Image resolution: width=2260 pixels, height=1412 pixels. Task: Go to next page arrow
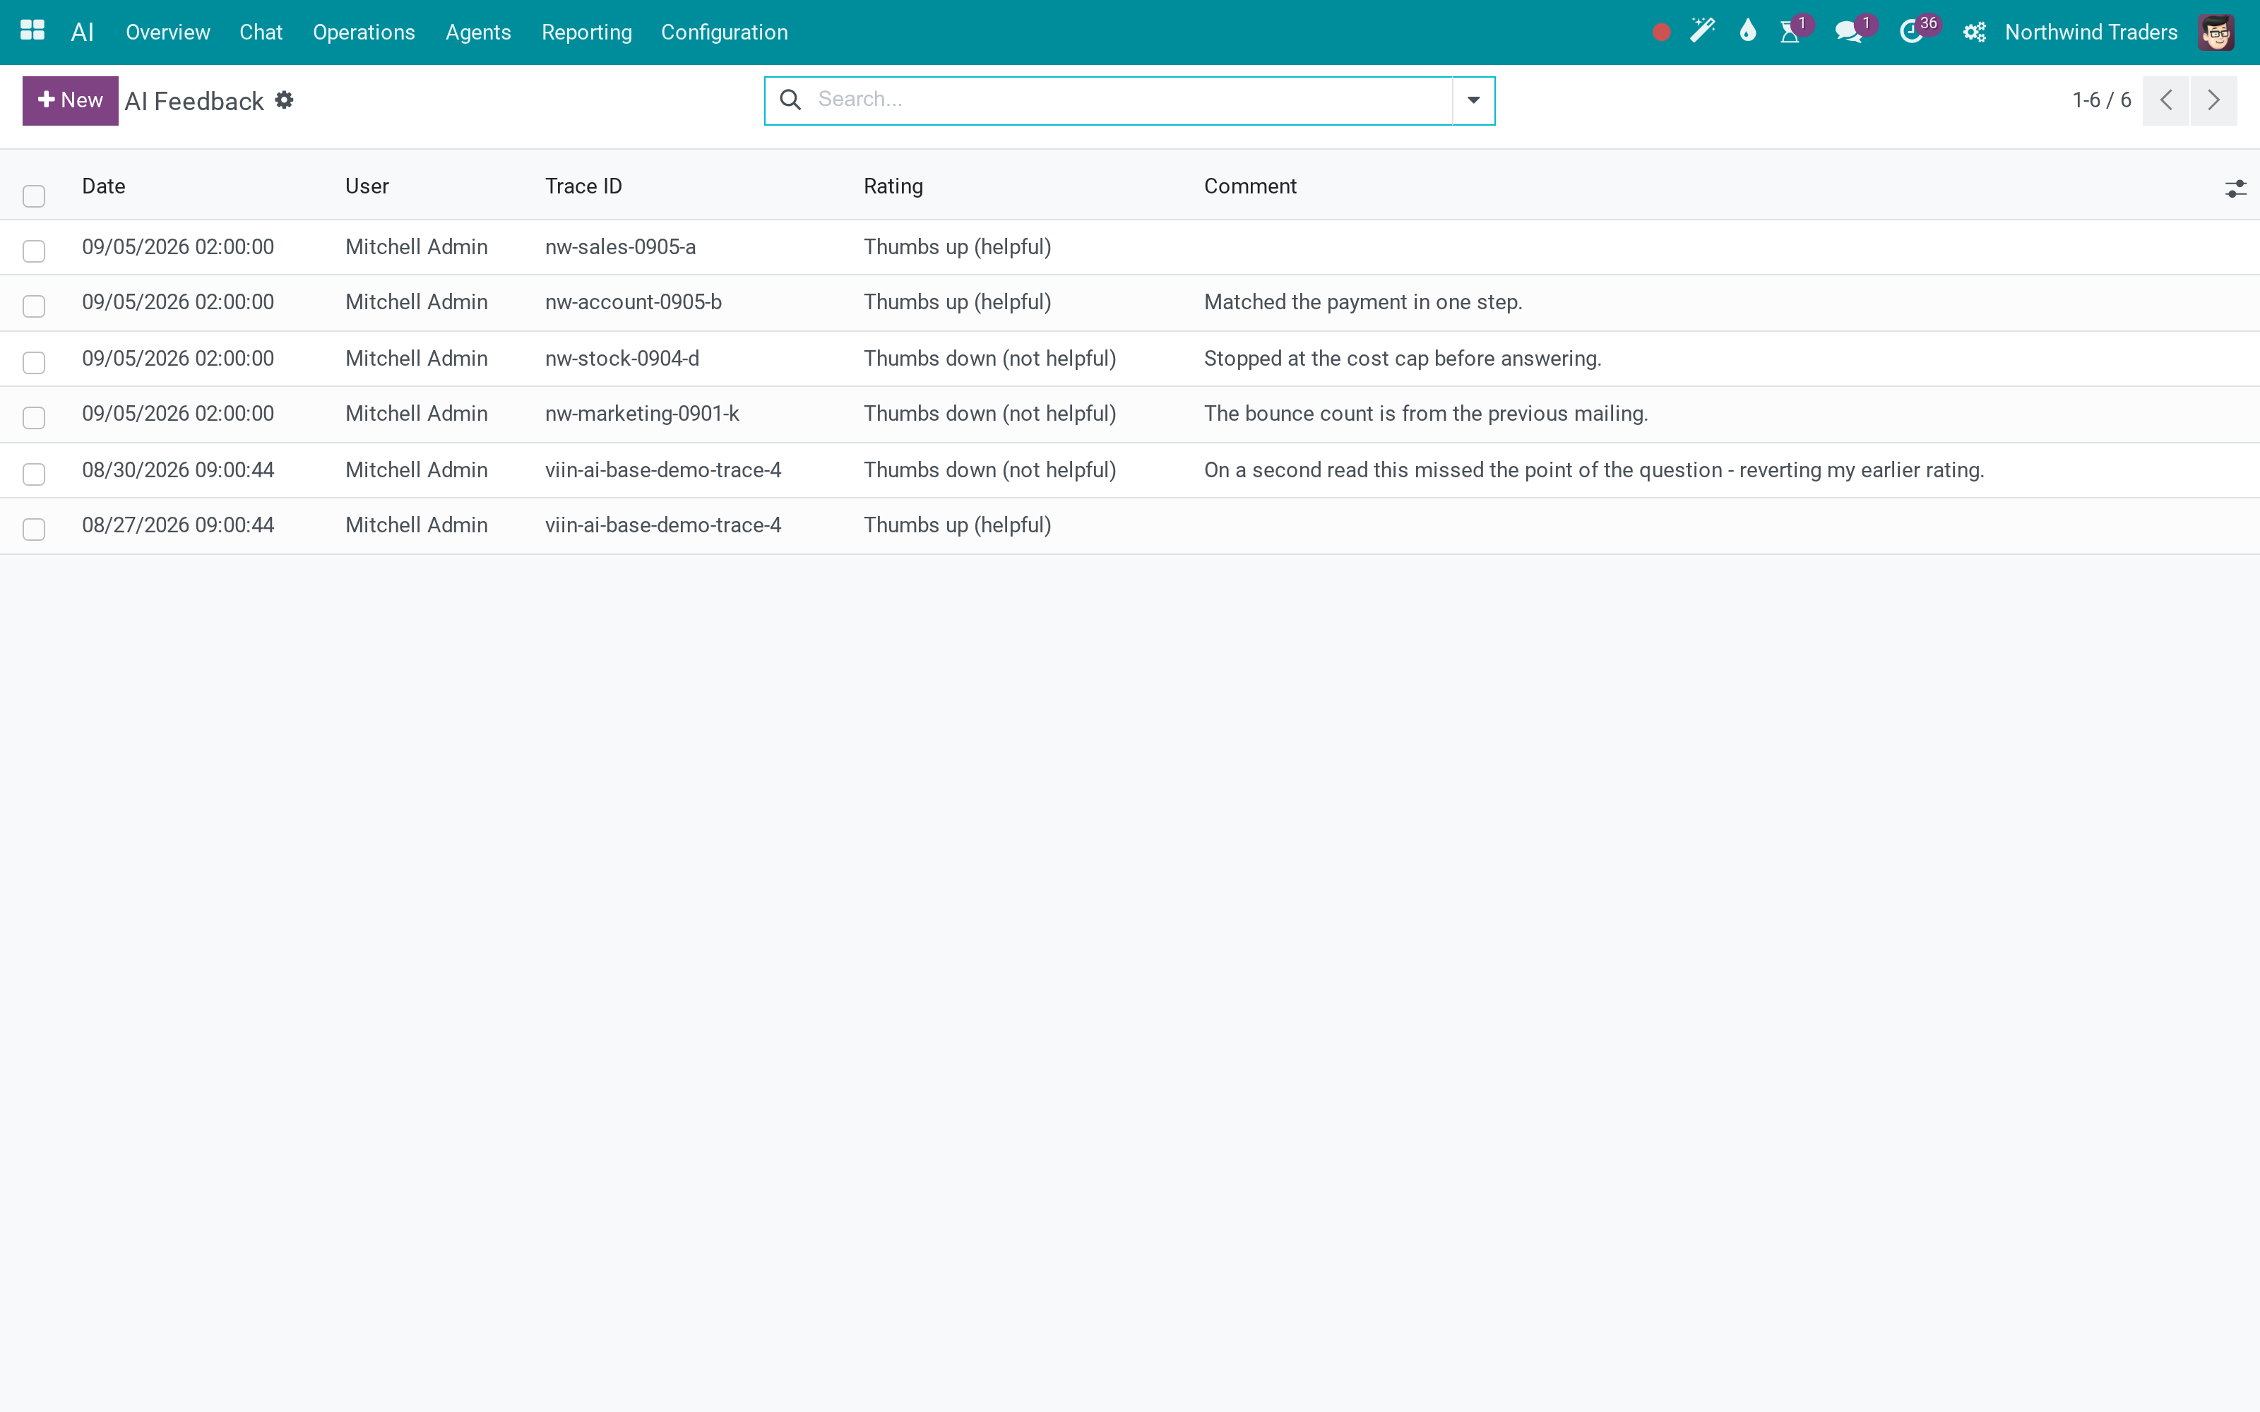coord(2213,100)
